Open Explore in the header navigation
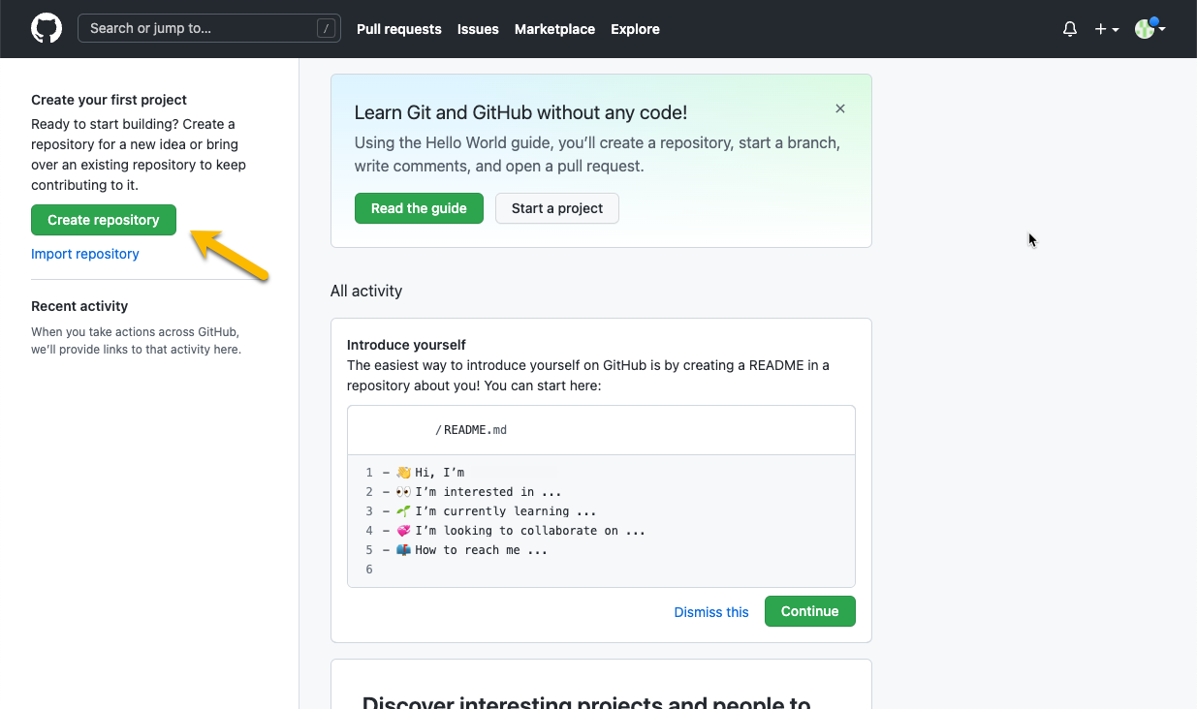Image resolution: width=1197 pixels, height=709 pixels. (635, 29)
